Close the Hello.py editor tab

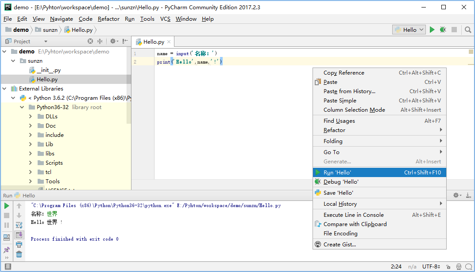tap(169, 42)
